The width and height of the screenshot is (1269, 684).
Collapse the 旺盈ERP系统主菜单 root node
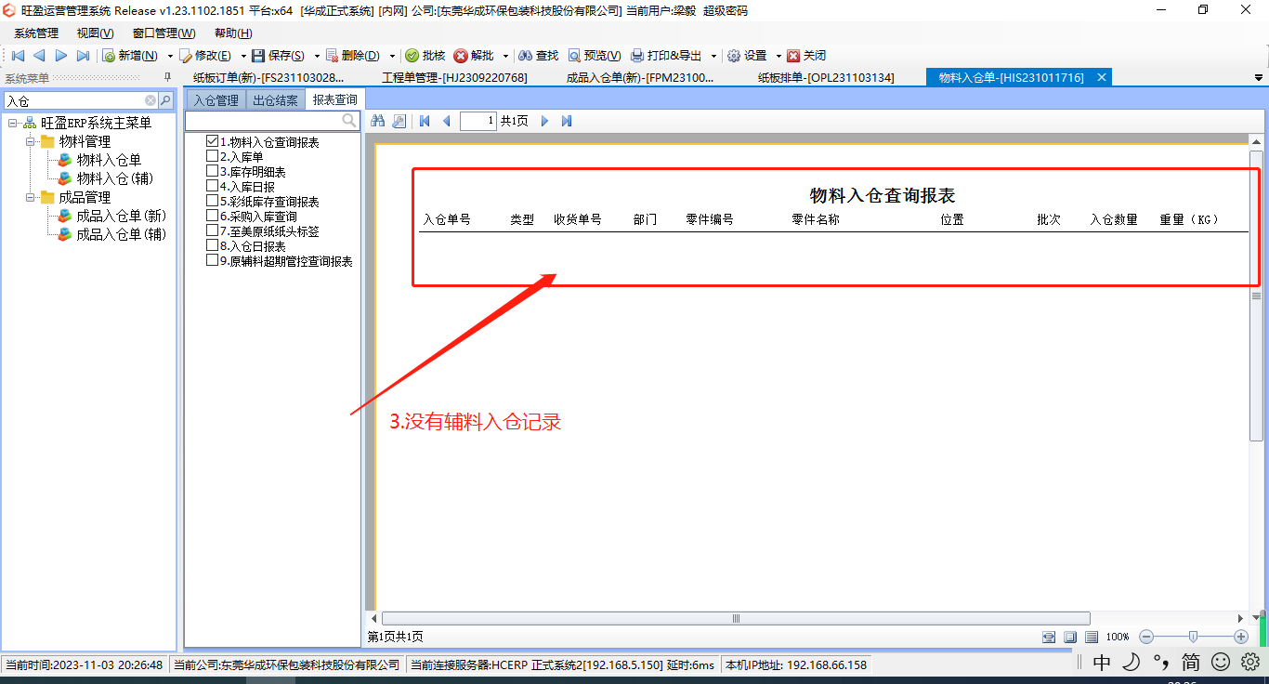coord(13,123)
